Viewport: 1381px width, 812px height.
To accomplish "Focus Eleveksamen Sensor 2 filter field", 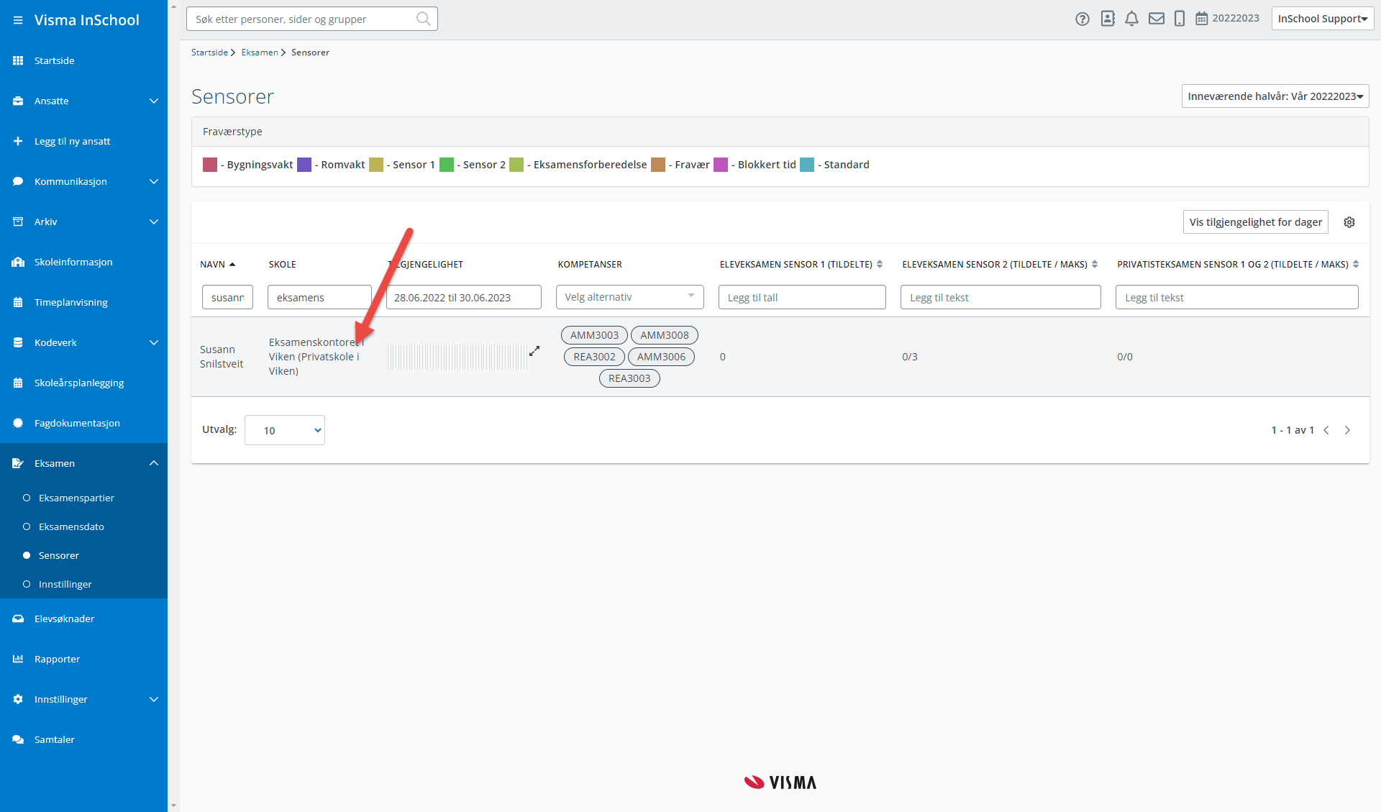I will [x=1001, y=297].
